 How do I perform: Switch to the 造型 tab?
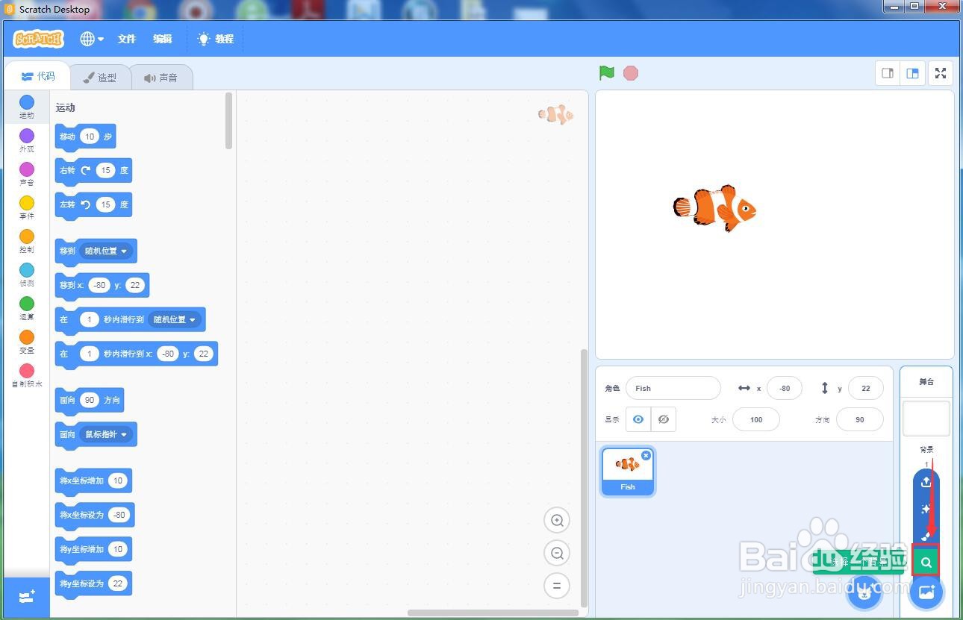100,77
